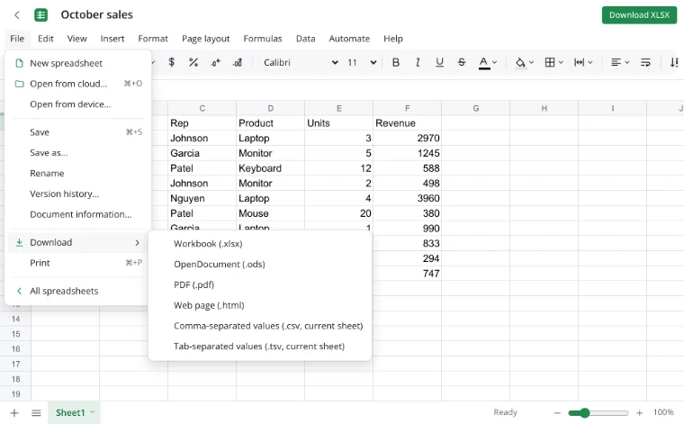
Task: Toggle underline formatting
Action: tap(439, 62)
